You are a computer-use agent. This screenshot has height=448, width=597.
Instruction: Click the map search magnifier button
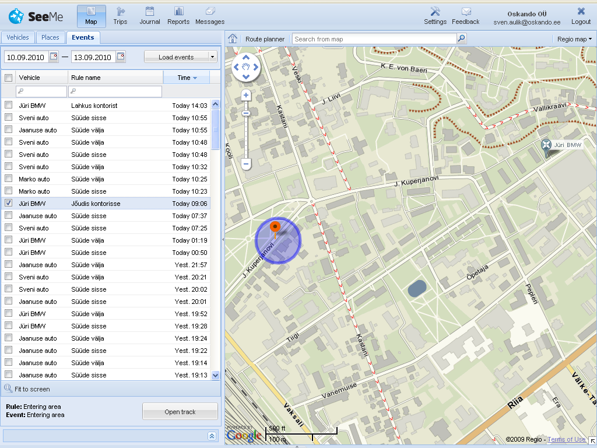pos(462,38)
